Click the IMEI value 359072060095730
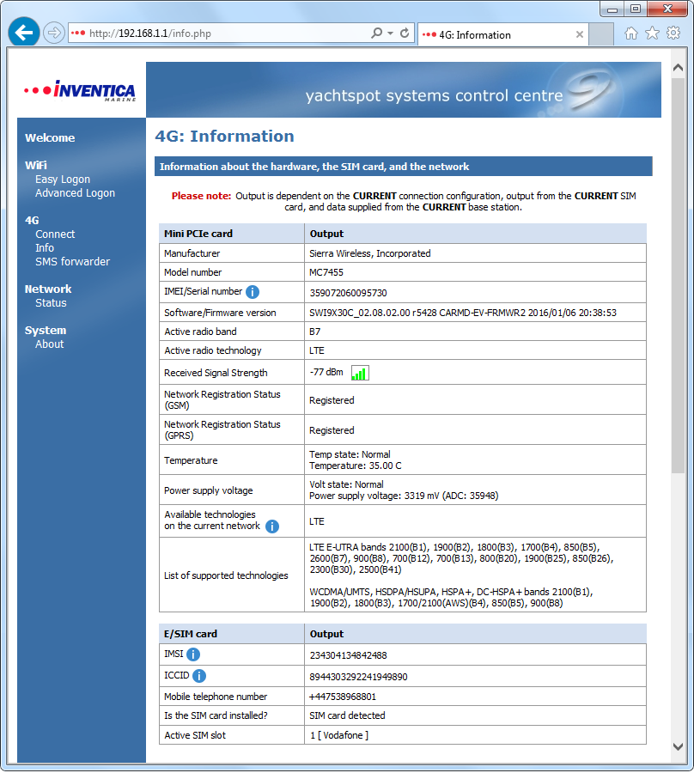Image resolution: width=694 pixels, height=773 pixels. pos(348,293)
